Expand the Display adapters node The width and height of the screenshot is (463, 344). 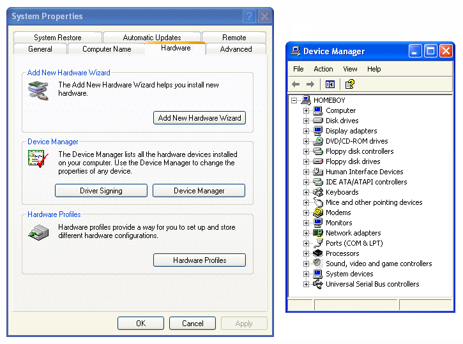307,131
